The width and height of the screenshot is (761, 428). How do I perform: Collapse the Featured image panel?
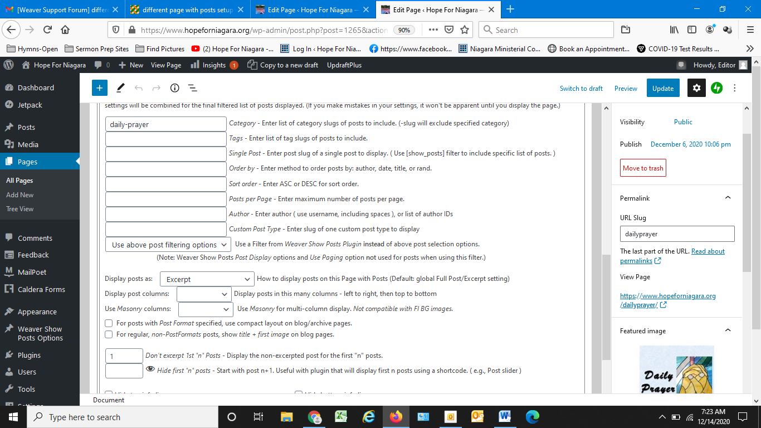pos(728,330)
